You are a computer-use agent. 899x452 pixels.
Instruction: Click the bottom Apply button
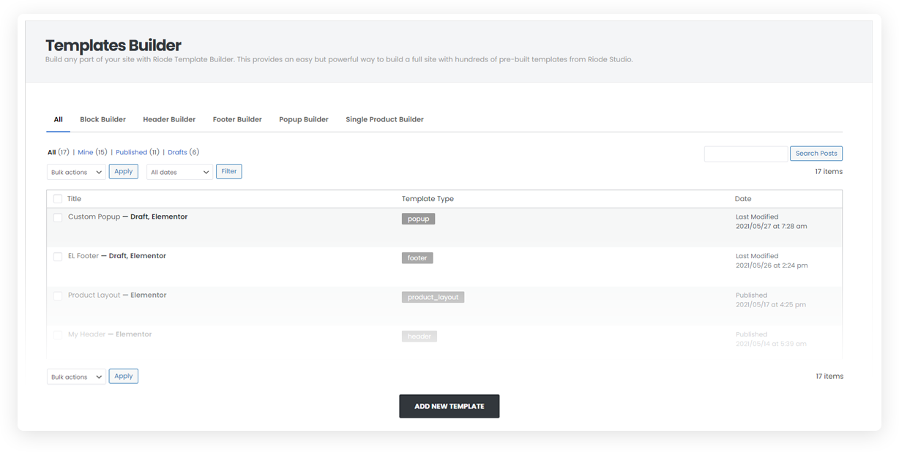[124, 376]
